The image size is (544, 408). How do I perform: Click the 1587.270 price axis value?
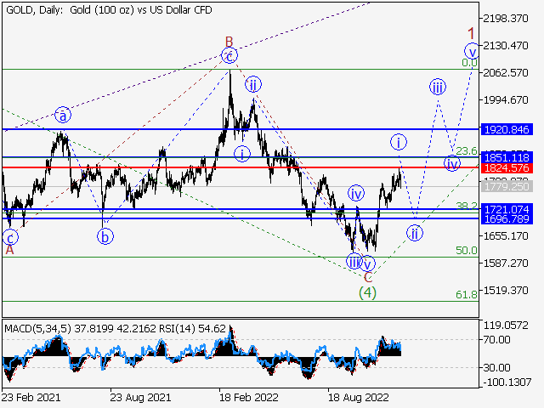click(506, 263)
